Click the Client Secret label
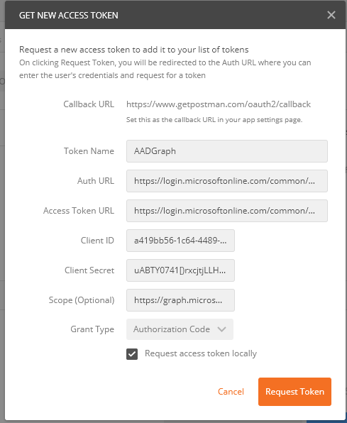 click(89, 270)
